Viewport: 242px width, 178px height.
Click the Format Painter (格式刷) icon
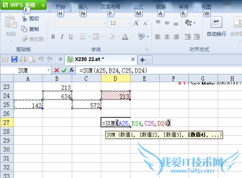[24, 39]
